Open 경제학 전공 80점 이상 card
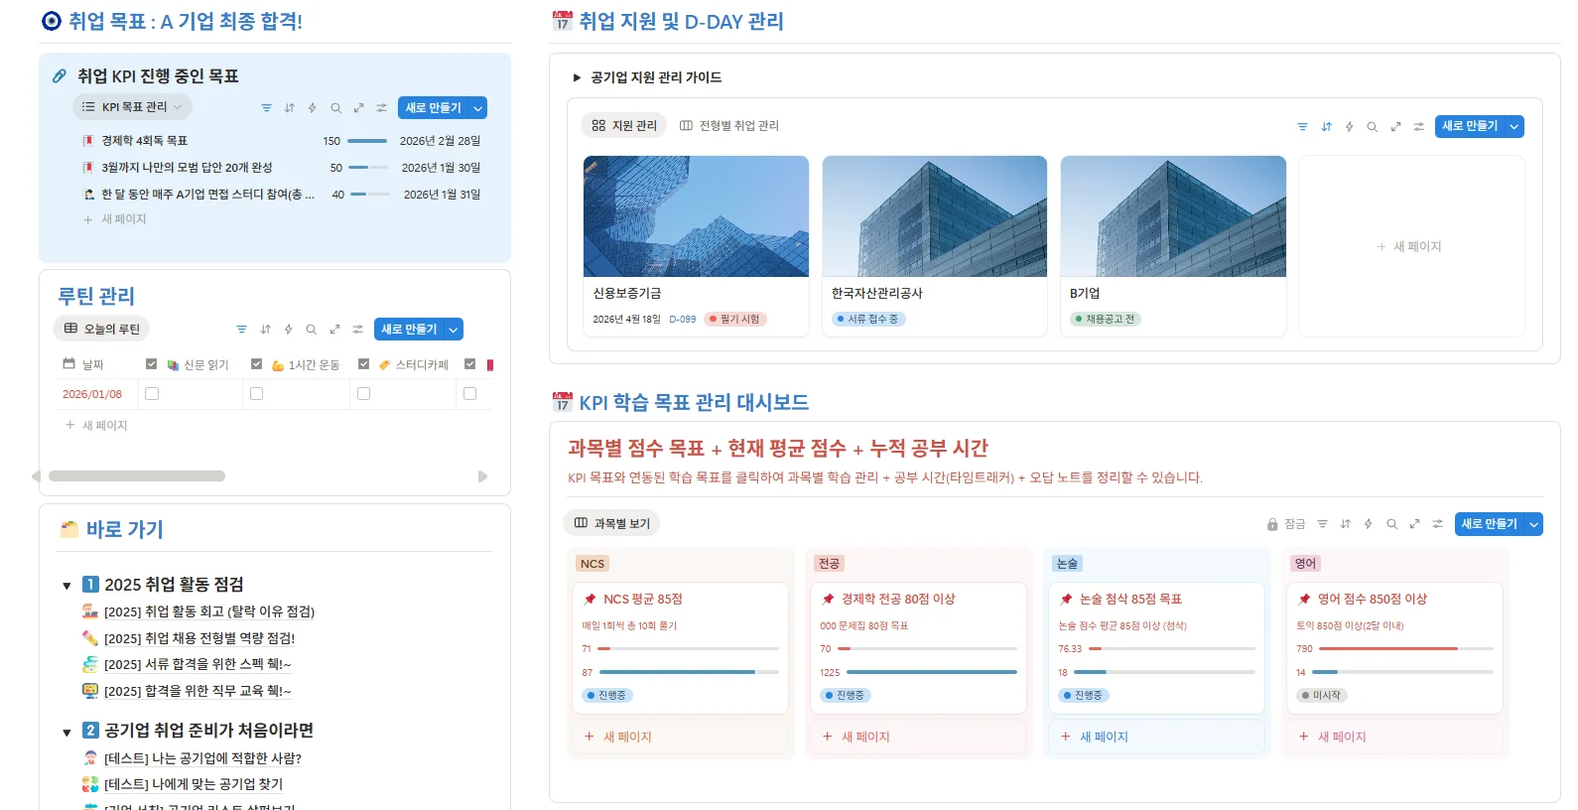 tap(918, 647)
